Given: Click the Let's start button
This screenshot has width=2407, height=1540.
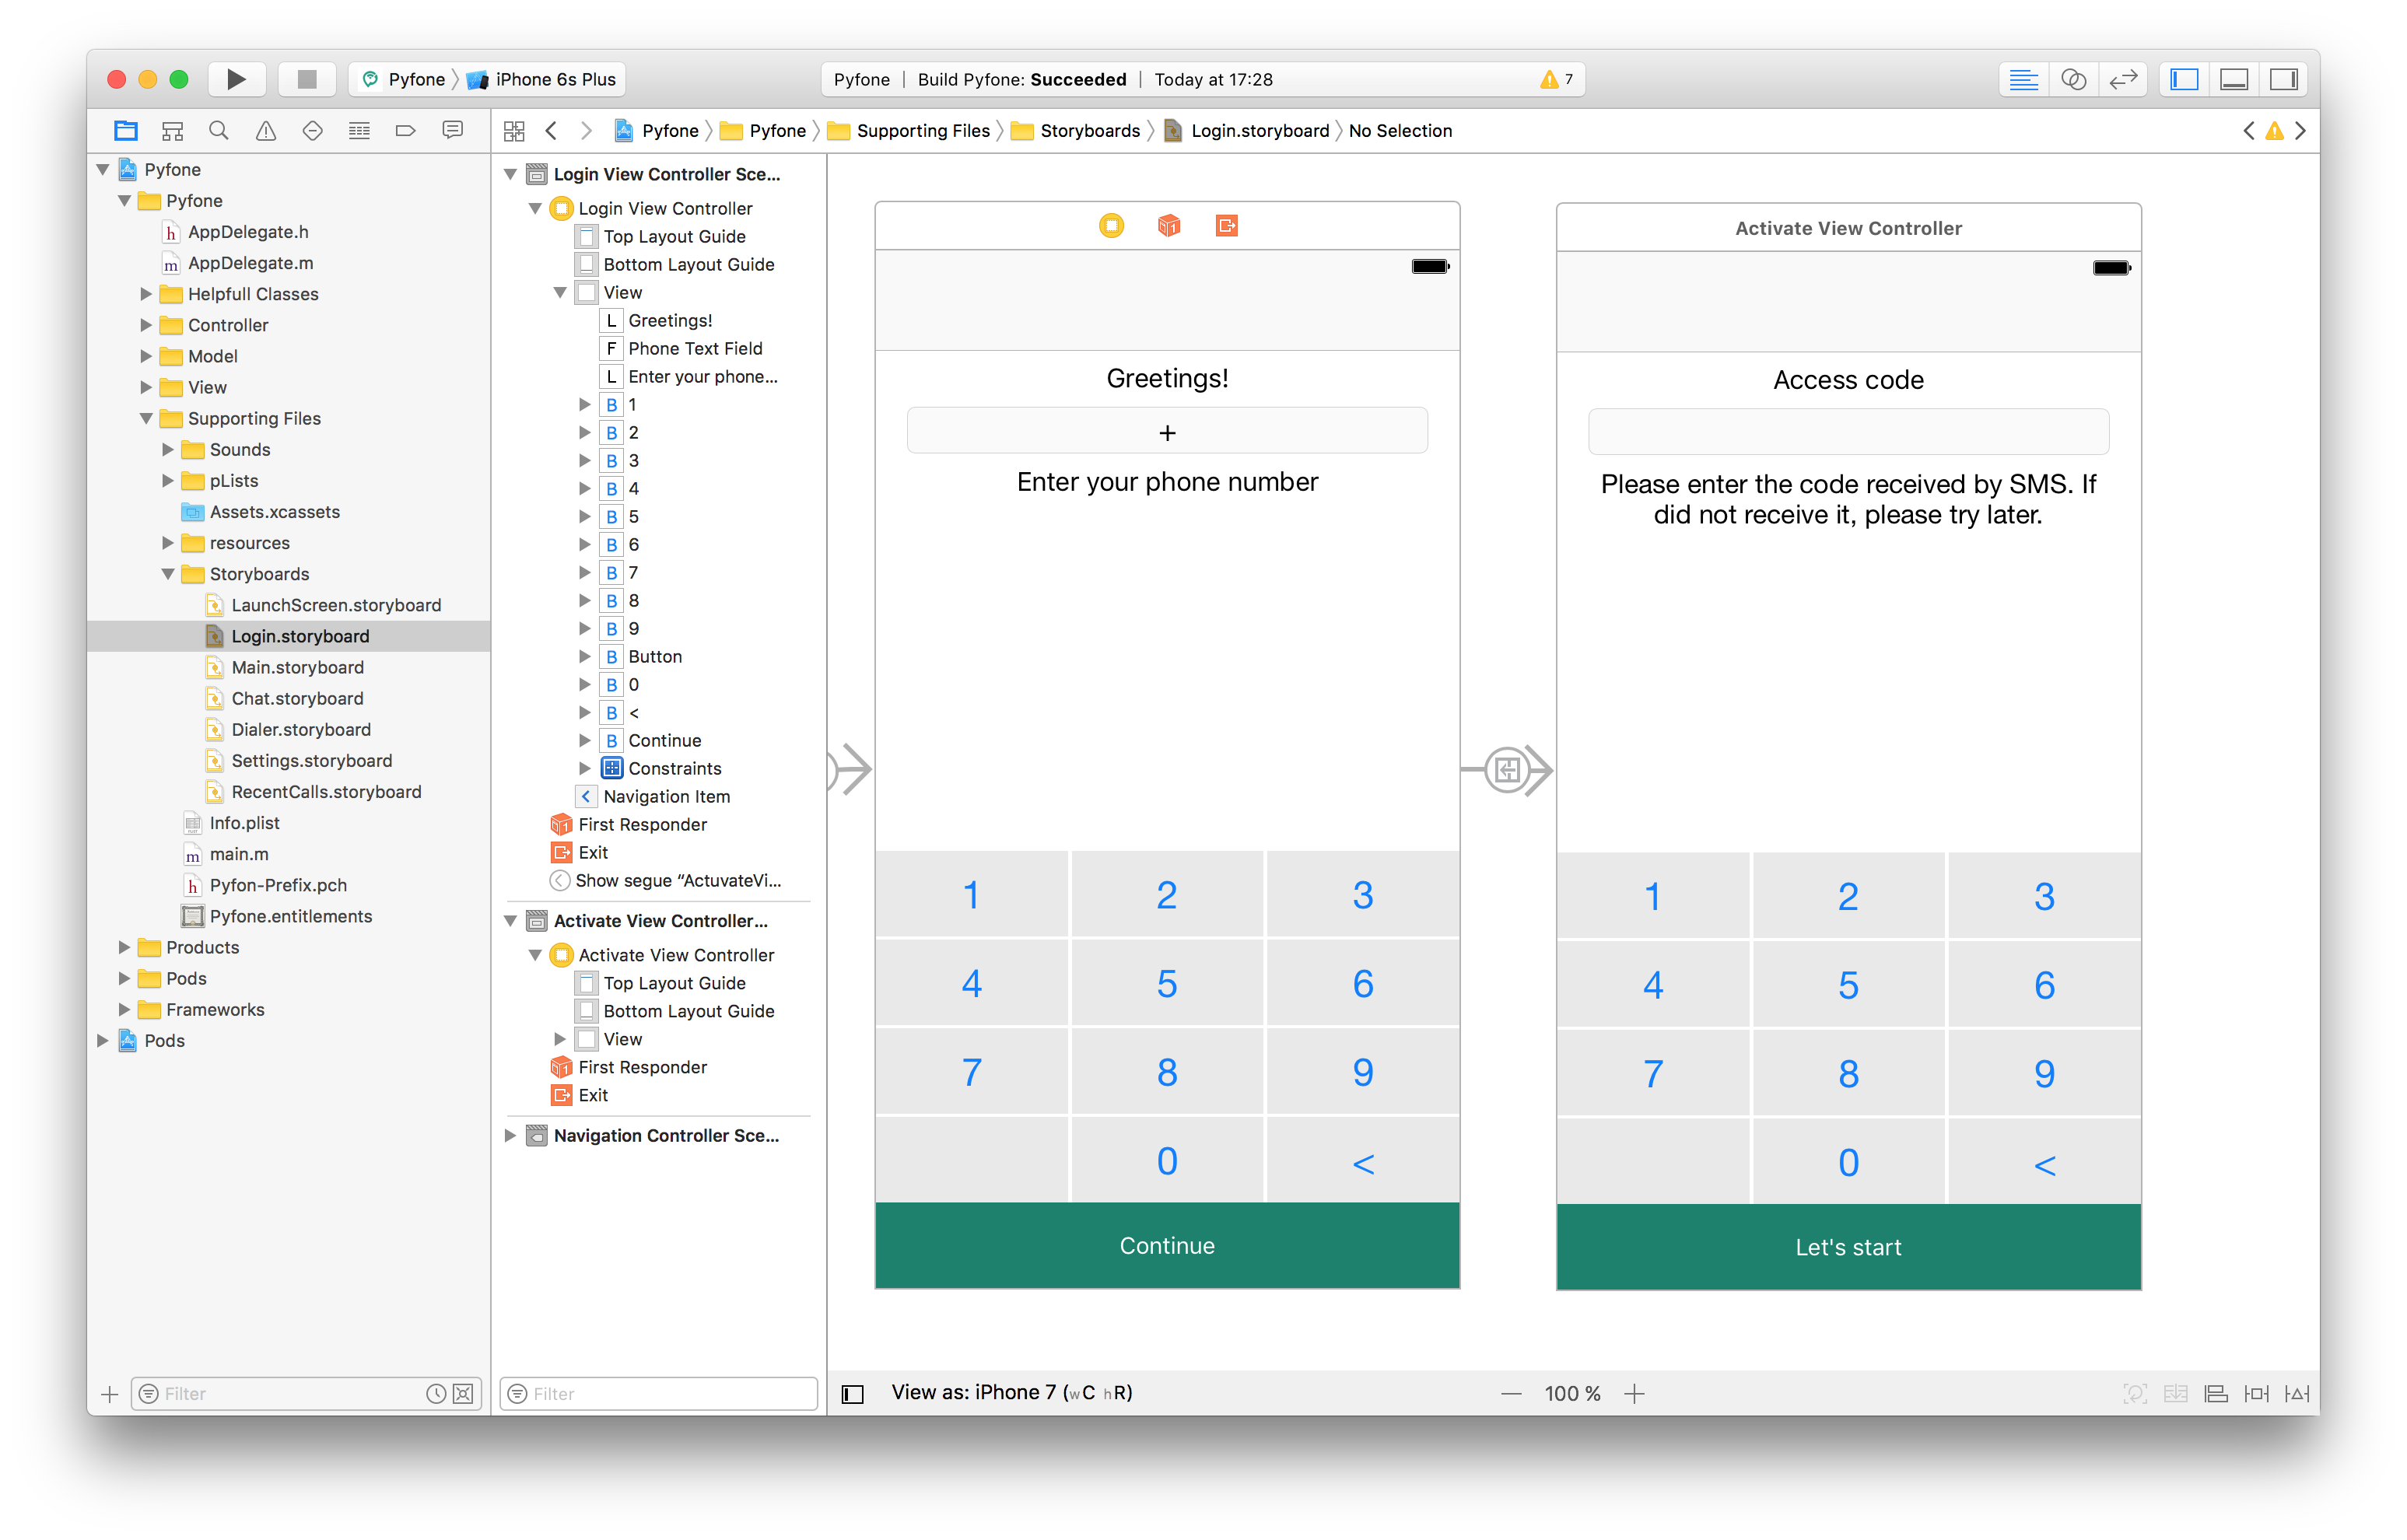Looking at the screenshot, I should click(x=1847, y=1247).
